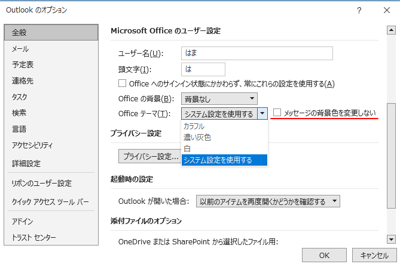Click the キャンセル button
Screen dimensions: 400x264
pos(374,255)
